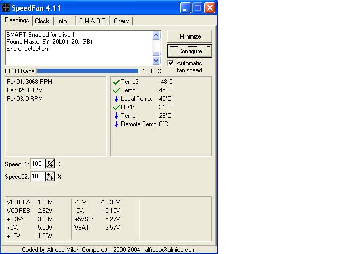The width and height of the screenshot is (338, 254).
Task: Close the SpeedFan window
Action: tap(210, 8)
